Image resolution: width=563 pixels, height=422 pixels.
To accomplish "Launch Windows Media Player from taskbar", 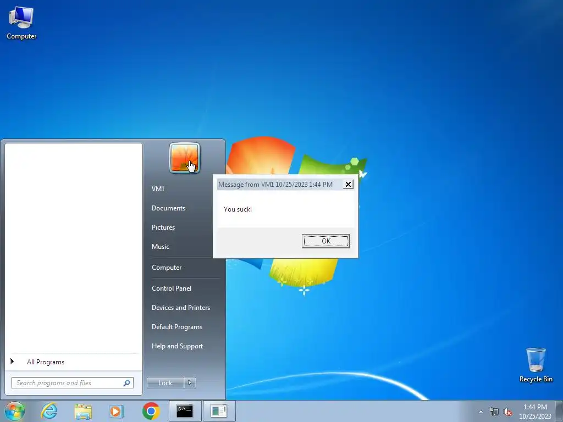I will tap(117, 411).
